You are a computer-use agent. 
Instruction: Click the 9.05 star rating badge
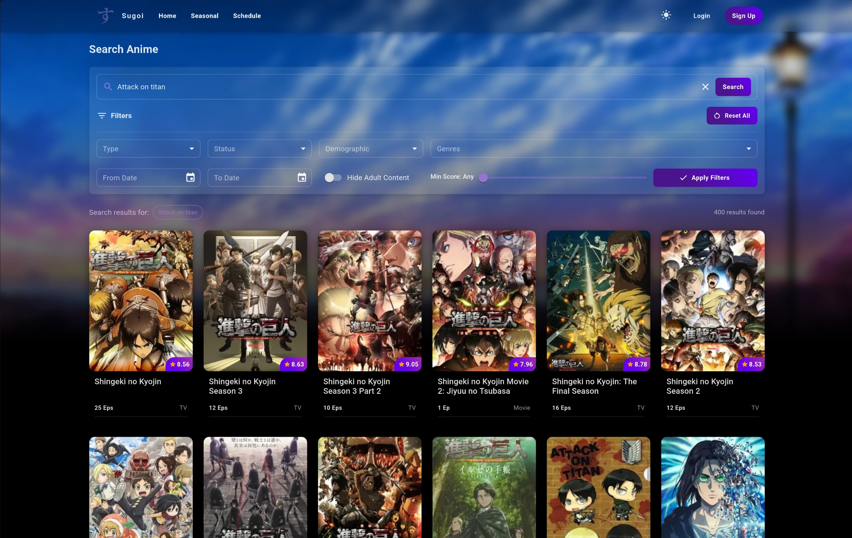408,364
